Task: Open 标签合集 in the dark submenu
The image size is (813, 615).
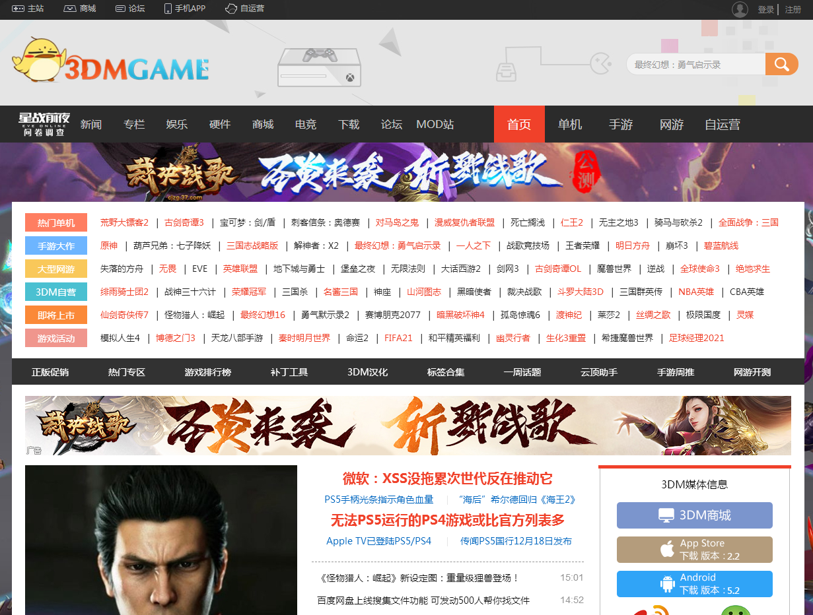Action: point(446,372)
